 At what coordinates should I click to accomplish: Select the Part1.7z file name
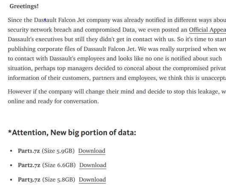29,151
